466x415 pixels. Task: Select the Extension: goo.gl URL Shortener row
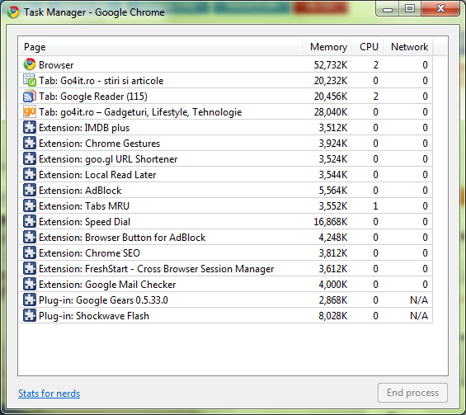click(226, 159)
